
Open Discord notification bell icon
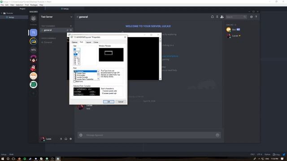pos(212,17)
